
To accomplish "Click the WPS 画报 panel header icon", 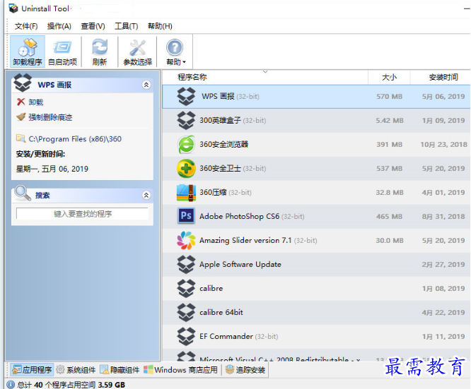I will click(23, 83).
